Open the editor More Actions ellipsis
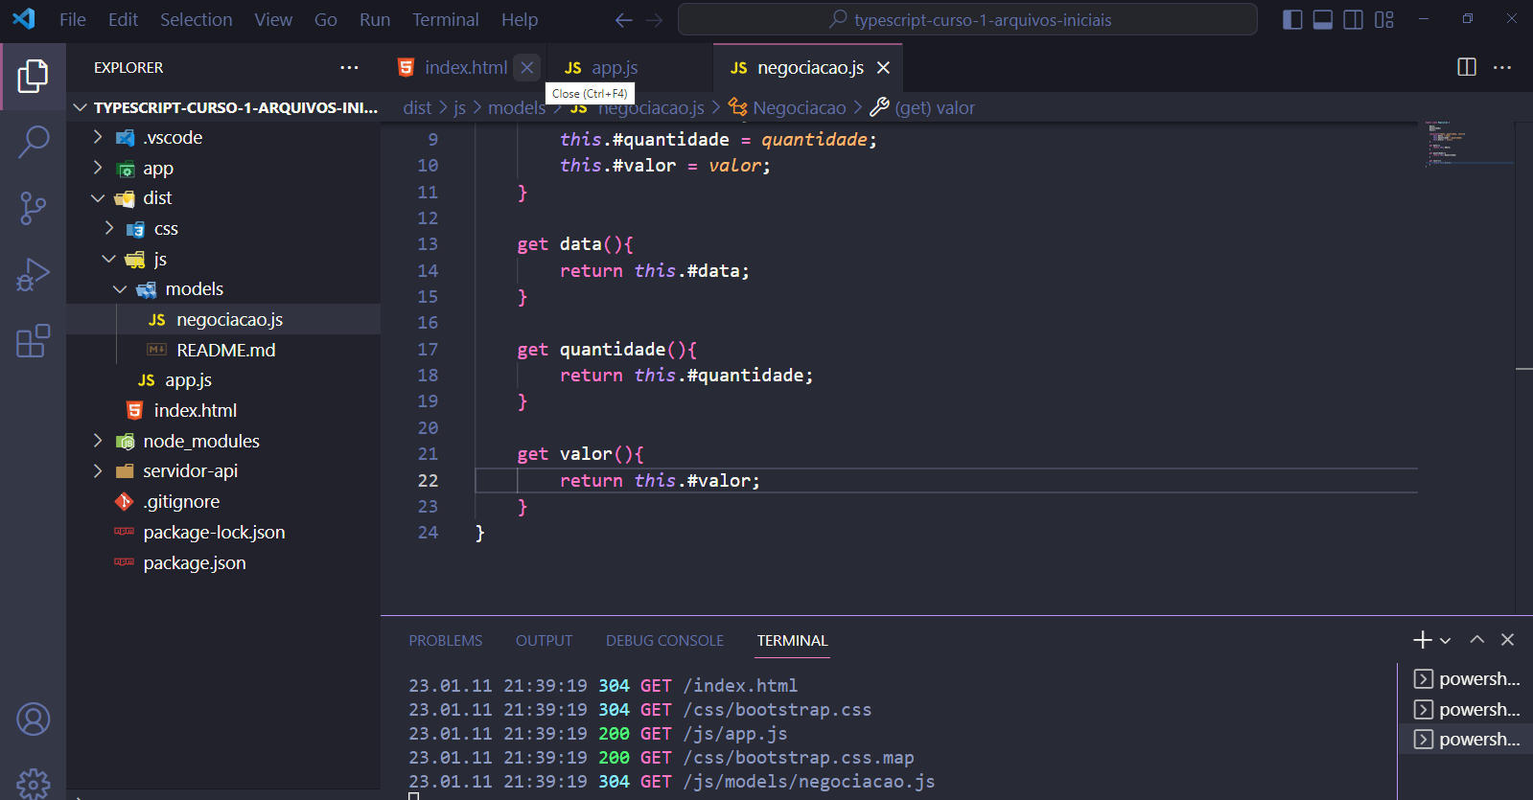Viewport: 1533px width, 800px height. click(1502, 67)
